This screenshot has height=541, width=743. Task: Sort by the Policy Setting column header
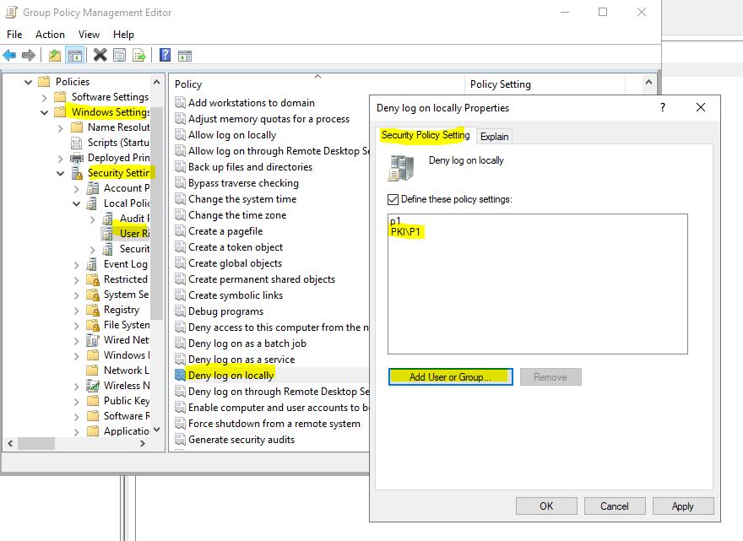(545, 84)
